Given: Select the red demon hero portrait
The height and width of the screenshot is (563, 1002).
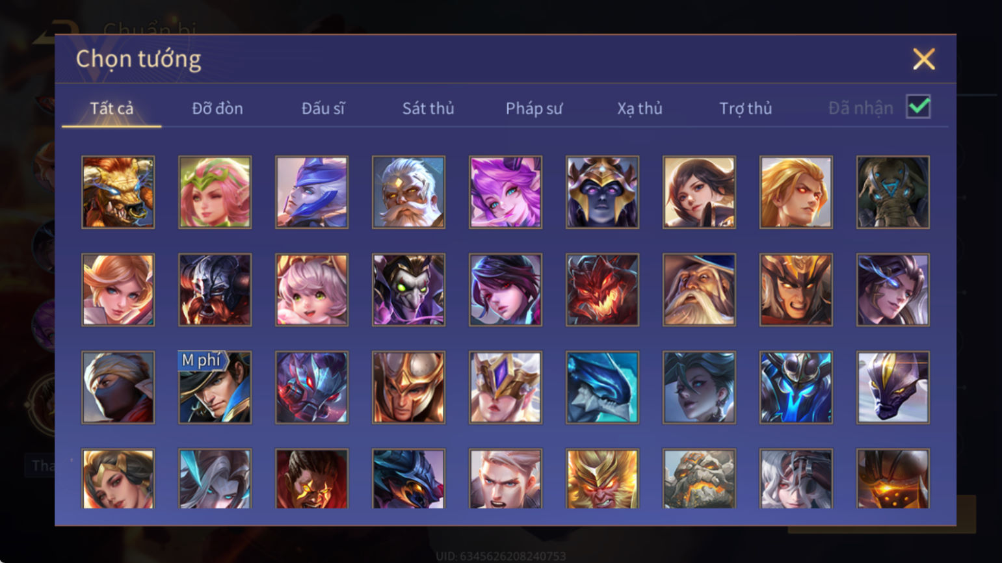Looking at the screenshot, I should (x=602, y=290).
